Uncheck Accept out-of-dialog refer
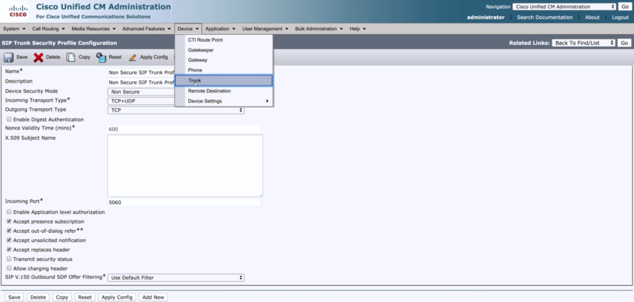 coord(9,230)
